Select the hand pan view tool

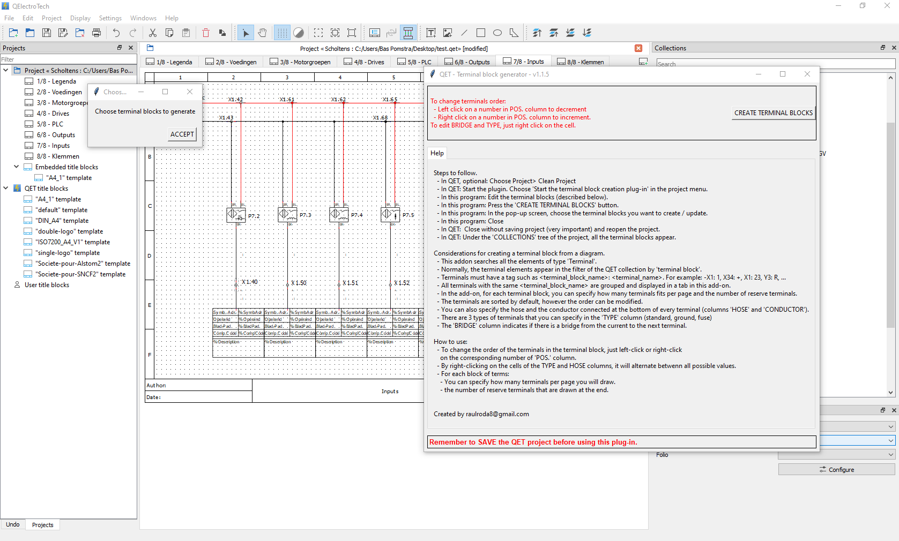click(262, 33)
